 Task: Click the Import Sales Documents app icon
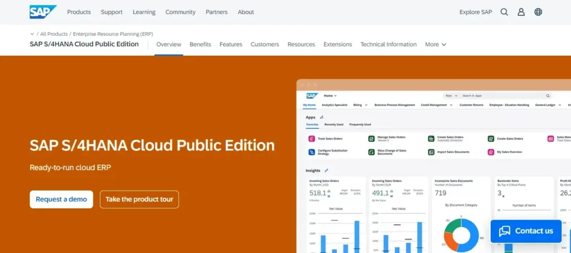[431, 152]
